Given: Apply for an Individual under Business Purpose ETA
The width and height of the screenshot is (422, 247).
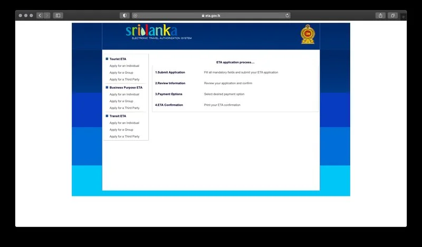Looking at the screenshot, I should [x=124, y=94].
